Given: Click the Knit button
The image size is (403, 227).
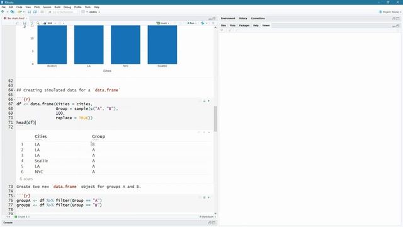Looking at the screenshot, I should (48, 23).
